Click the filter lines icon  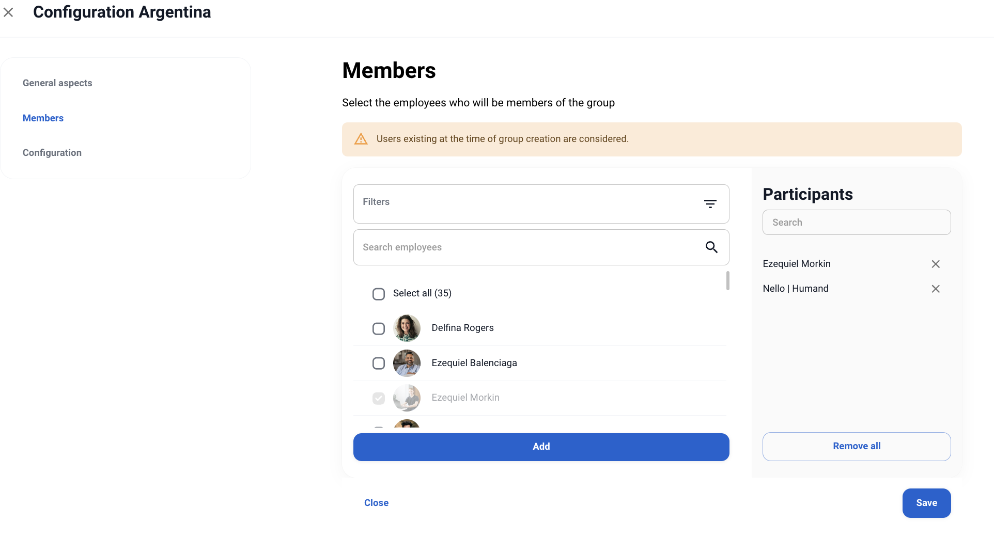(x=710, y=204)
